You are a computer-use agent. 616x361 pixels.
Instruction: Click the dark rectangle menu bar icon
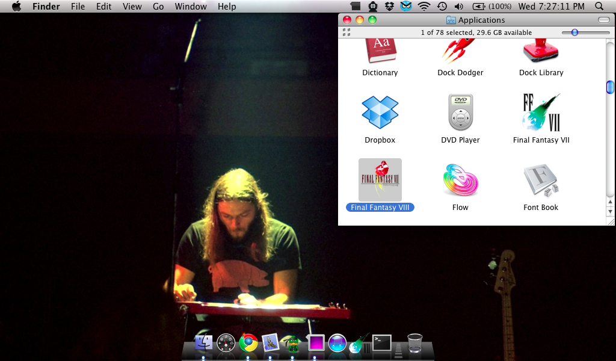(356, 6)
